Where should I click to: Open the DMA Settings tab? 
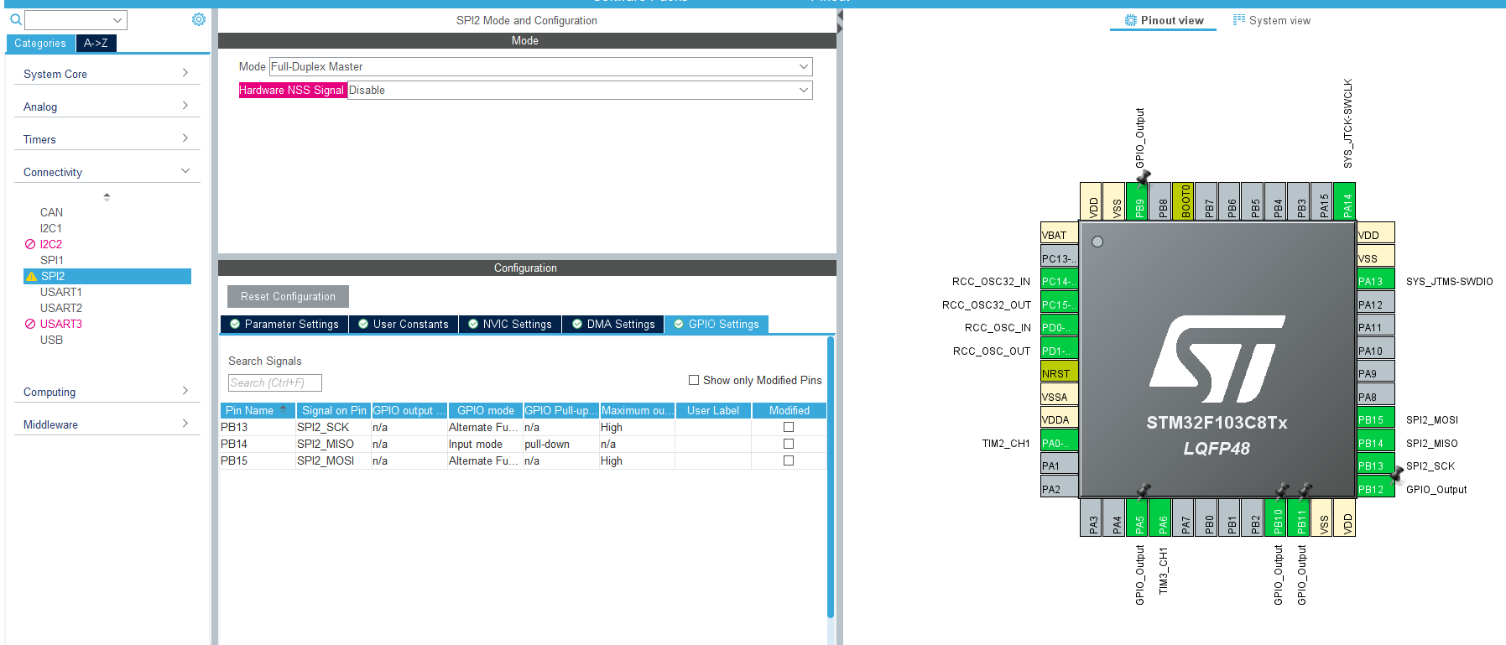click(613, 324)
